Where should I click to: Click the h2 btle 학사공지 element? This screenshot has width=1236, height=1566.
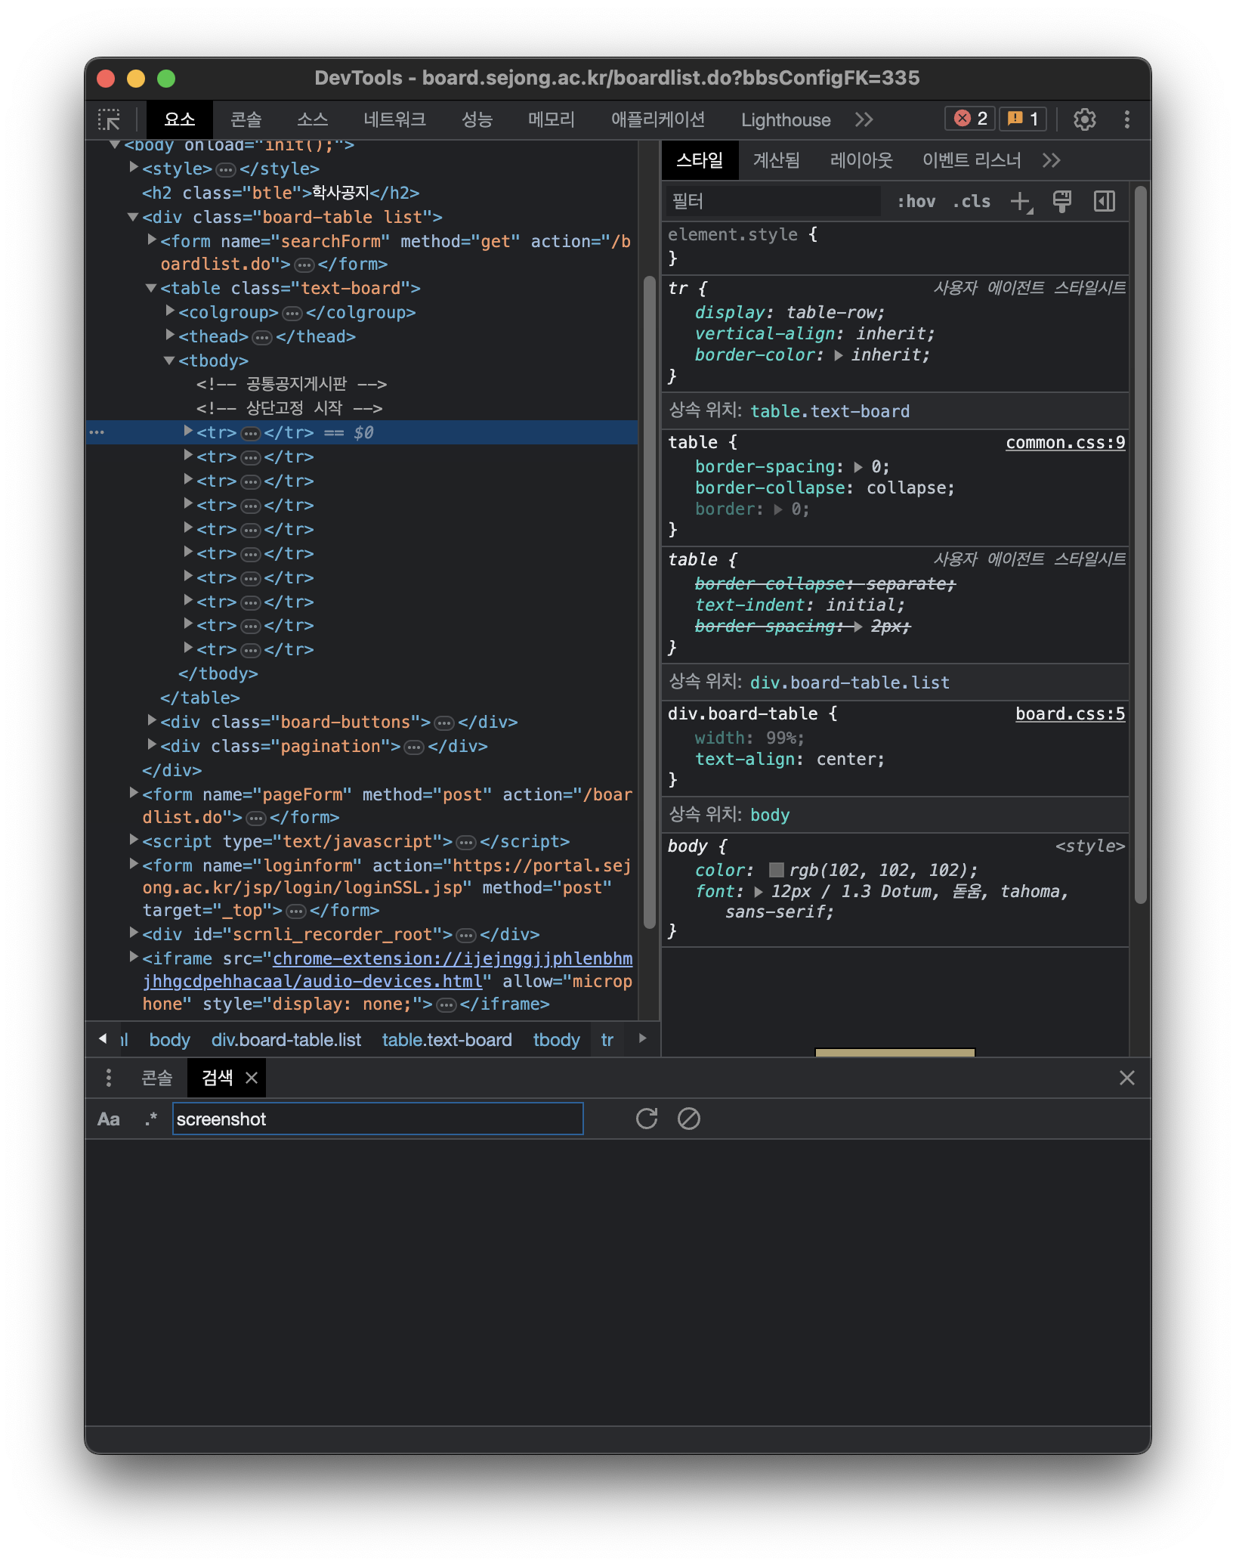[280, 193]
